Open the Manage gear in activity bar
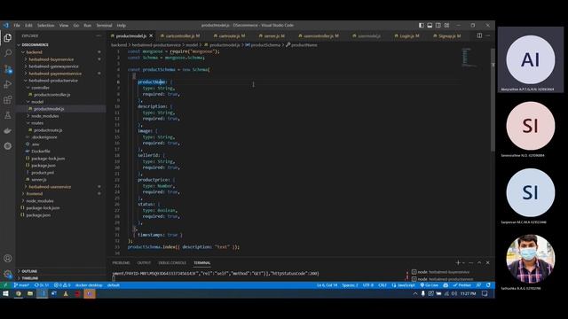568x319 pixels. pyautogui.click(x=8, y=274)
